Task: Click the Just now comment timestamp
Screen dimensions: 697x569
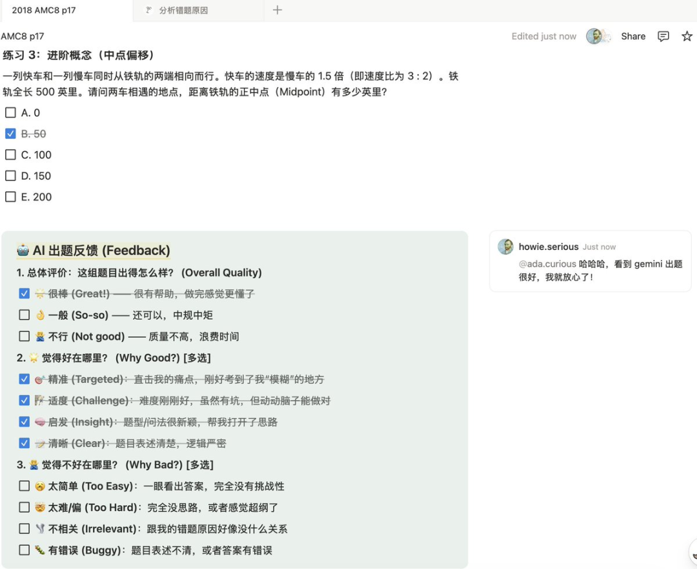Action: pos(599,247)
